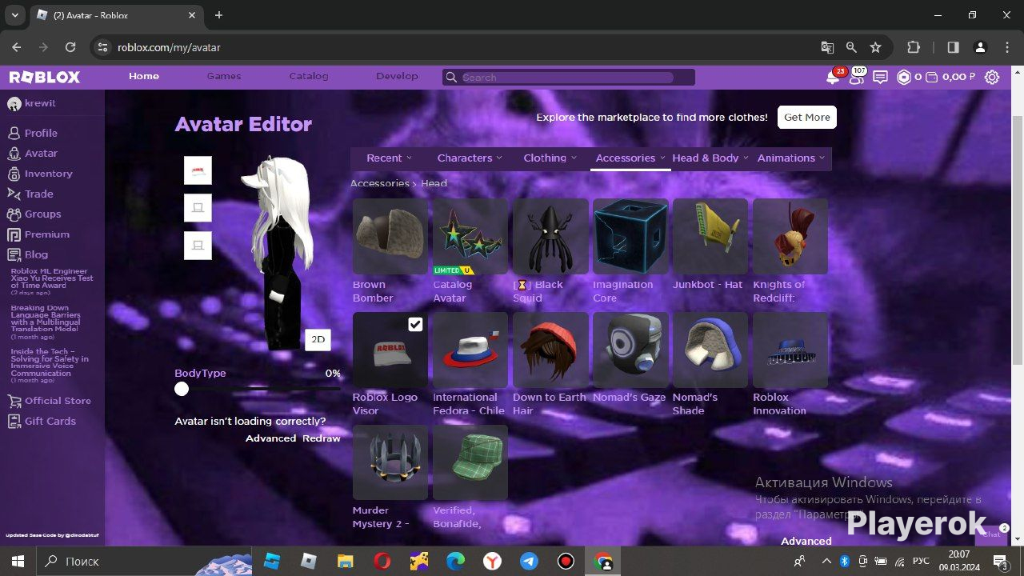Expand the Head & Body dropdown tab
The image size is (1024, 576).
tap(710, 158)
